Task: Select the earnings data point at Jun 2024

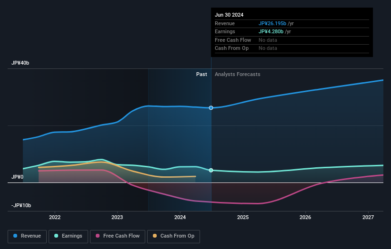Action: pyautogui.click(x=211, y=170)
